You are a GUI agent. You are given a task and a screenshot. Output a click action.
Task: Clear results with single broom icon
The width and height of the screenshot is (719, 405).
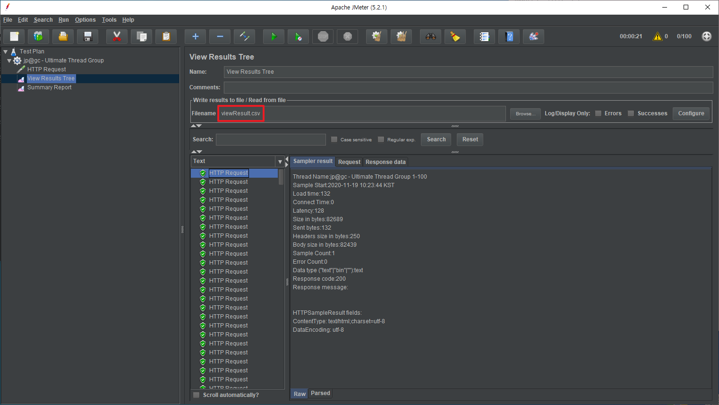(377, 36)
